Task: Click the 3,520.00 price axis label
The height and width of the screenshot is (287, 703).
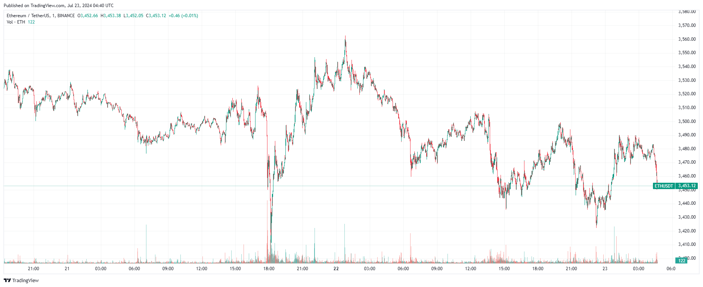Action: pyautogui.click(x=687, y=94)
